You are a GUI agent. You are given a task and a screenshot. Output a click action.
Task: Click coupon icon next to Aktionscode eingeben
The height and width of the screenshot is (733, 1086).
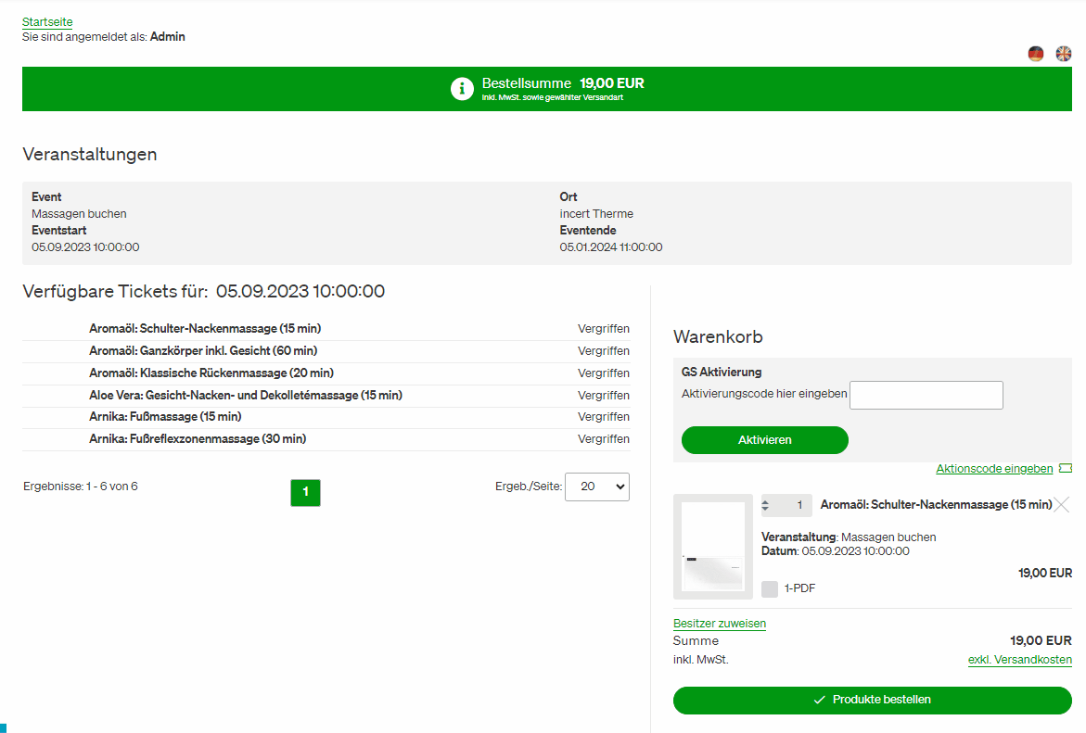(1066, 469)
